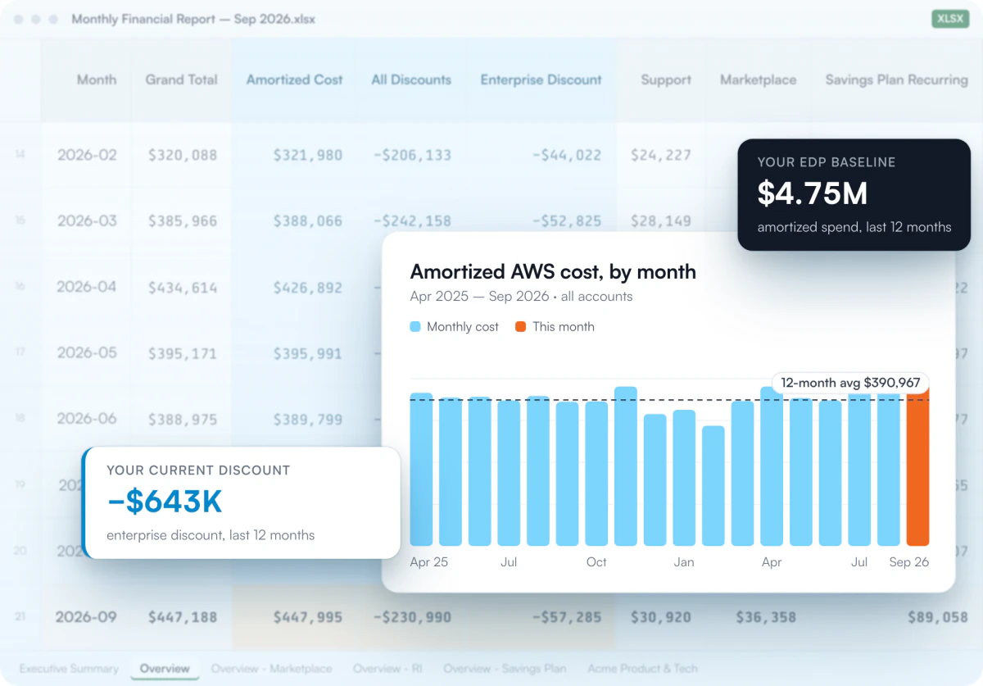The height and width of the screenshot is (686, 983).
Task: Click the Amortized AWS cost, by month title
Action: (x=553, y=271)
